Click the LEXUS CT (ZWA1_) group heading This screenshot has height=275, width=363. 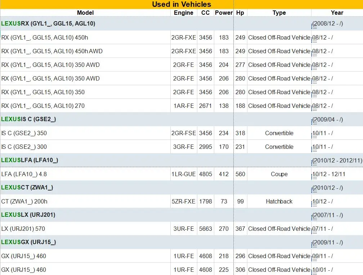coord(27,187)
